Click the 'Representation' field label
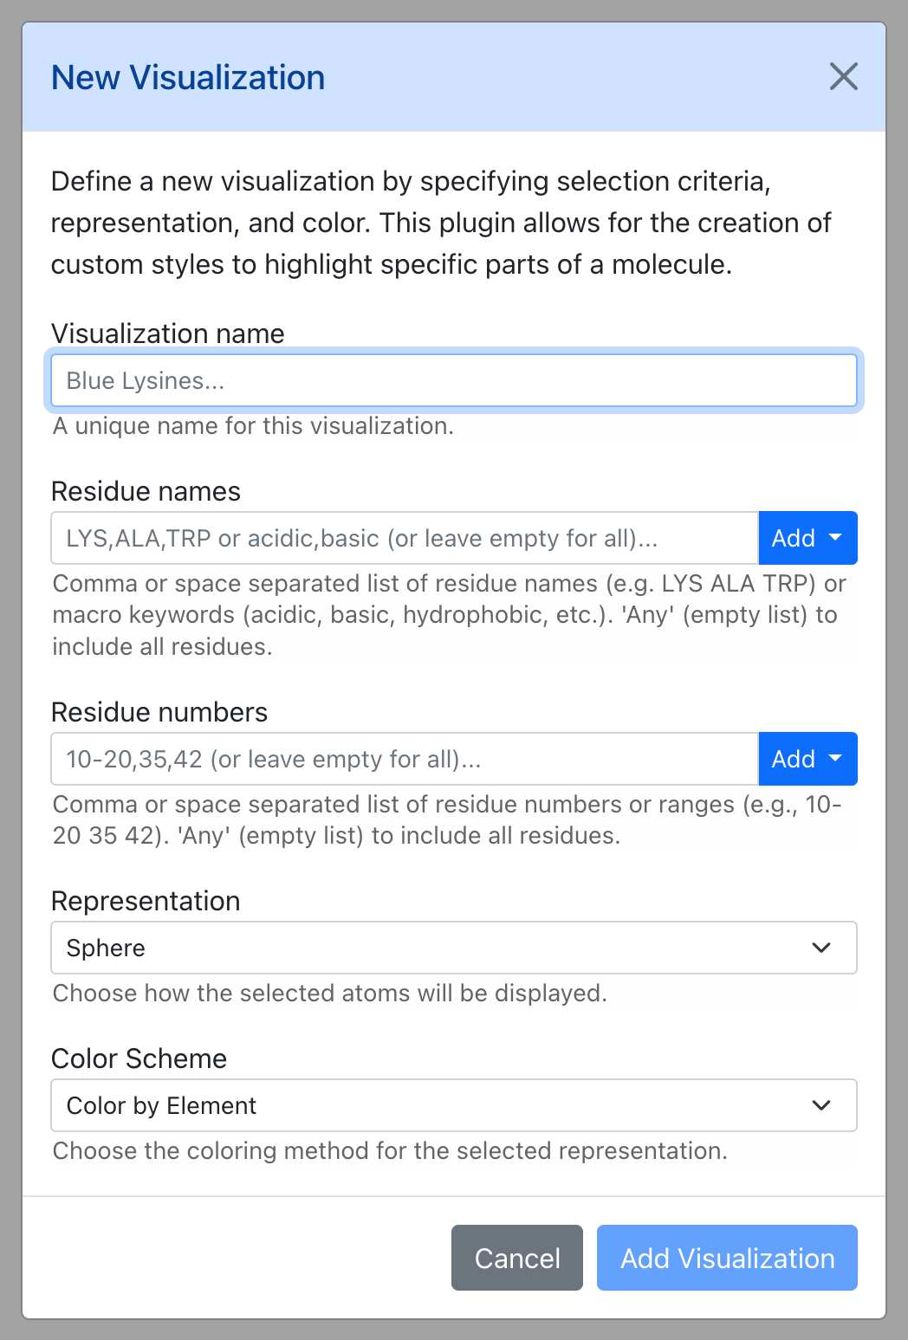This screenshot has width=908, height=1340. click(x=146, y=901)
